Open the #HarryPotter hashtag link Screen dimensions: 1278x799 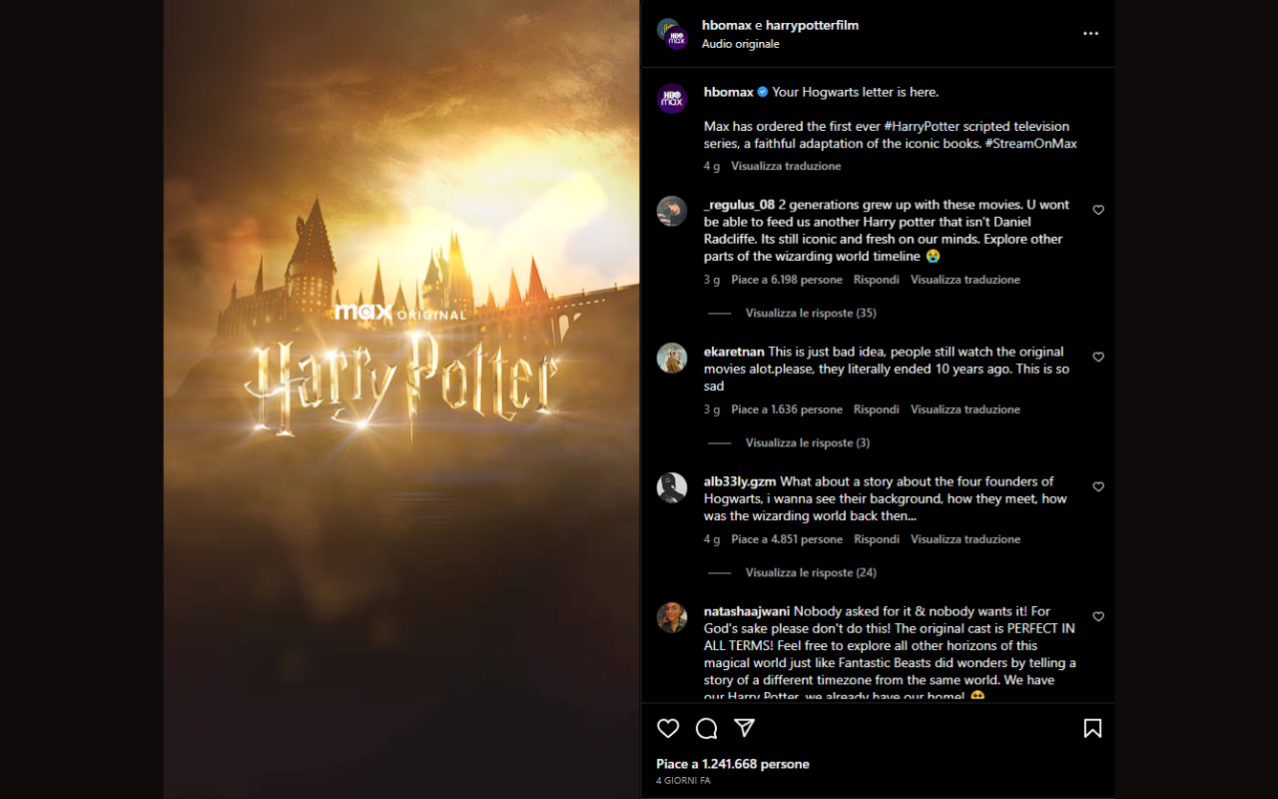921,126
